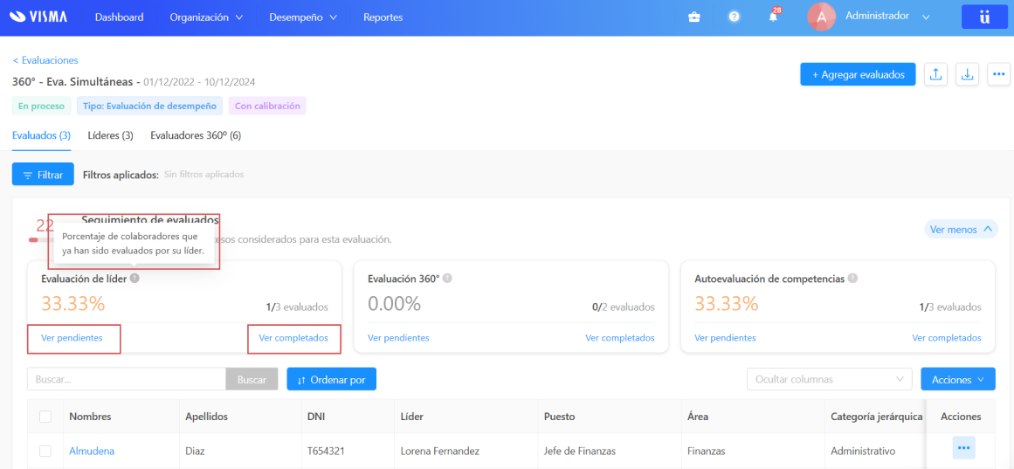Check the Almudena row checkbox

click(45, 451)
